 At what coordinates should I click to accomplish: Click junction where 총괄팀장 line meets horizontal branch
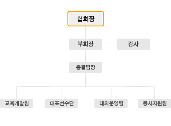coord(86,87)
